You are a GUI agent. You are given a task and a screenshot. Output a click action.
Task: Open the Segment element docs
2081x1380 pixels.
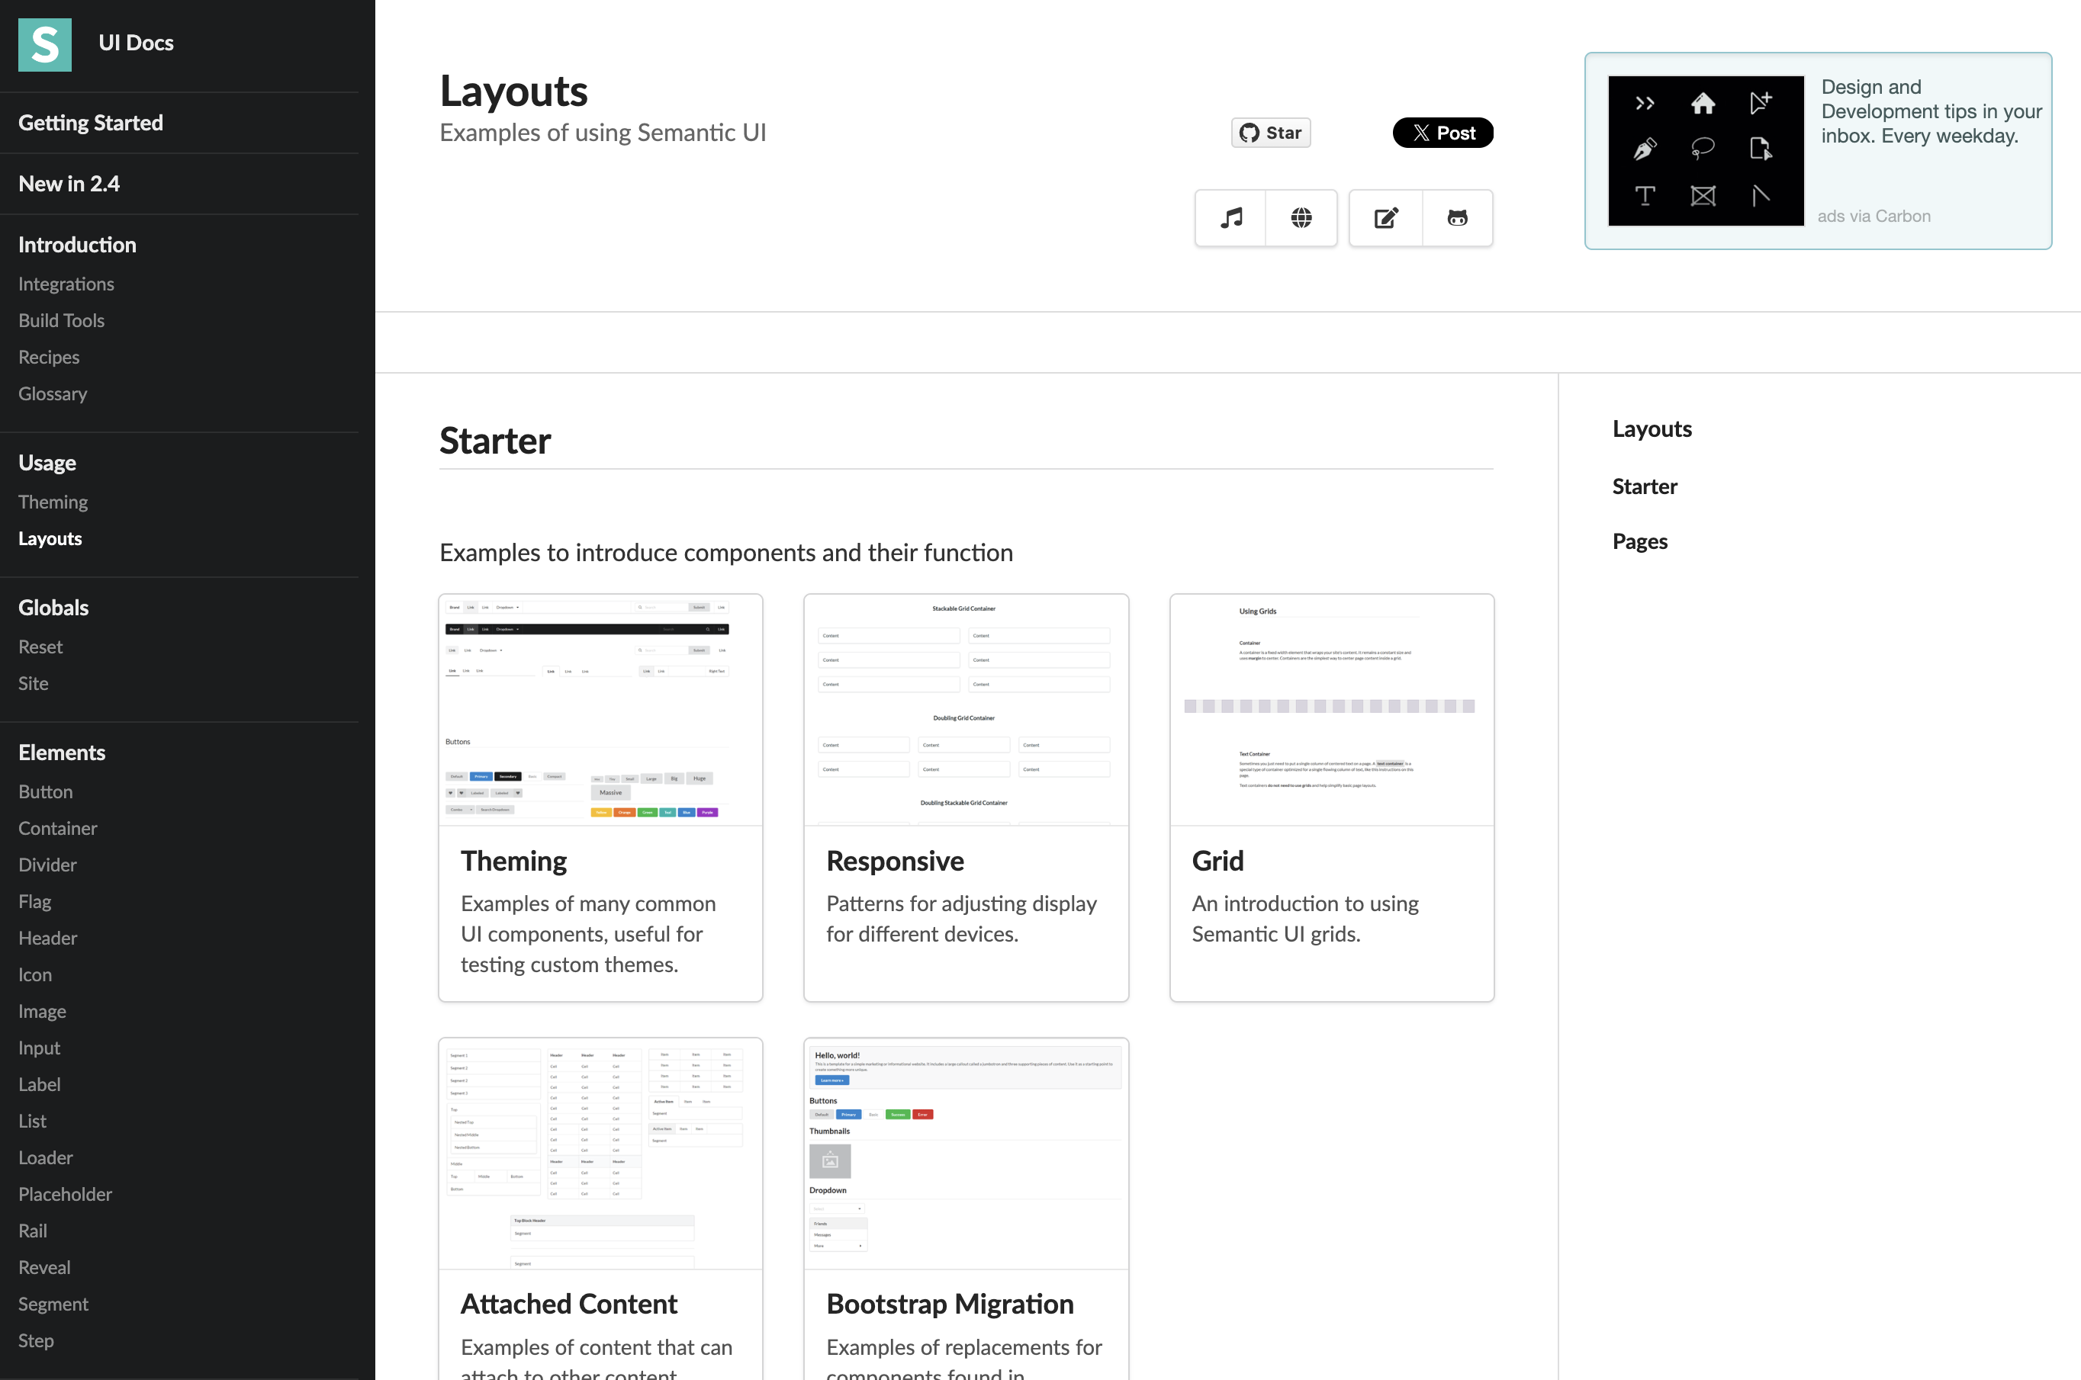pyautogui.click(x=53, y=1305)
